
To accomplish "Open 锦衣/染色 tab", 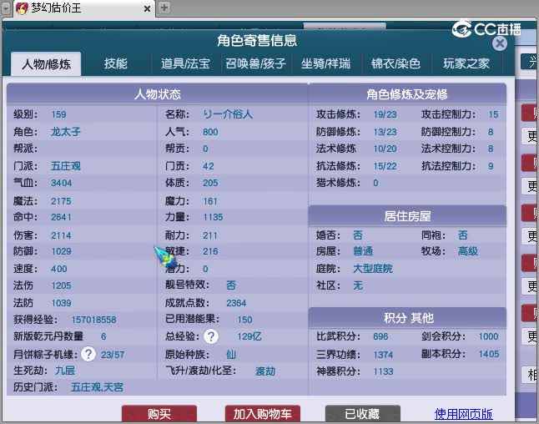I will pos(395,63).
